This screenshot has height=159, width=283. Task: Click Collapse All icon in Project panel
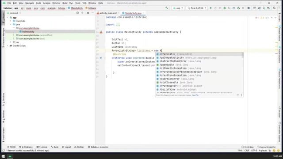pyautogui.click(x=82, y=13)
